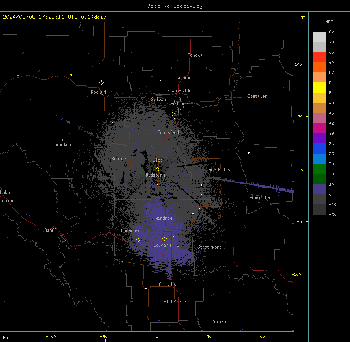This screenshot has width=350, height=342.
Task: Click the Olds town label
Action: (158, 160)
